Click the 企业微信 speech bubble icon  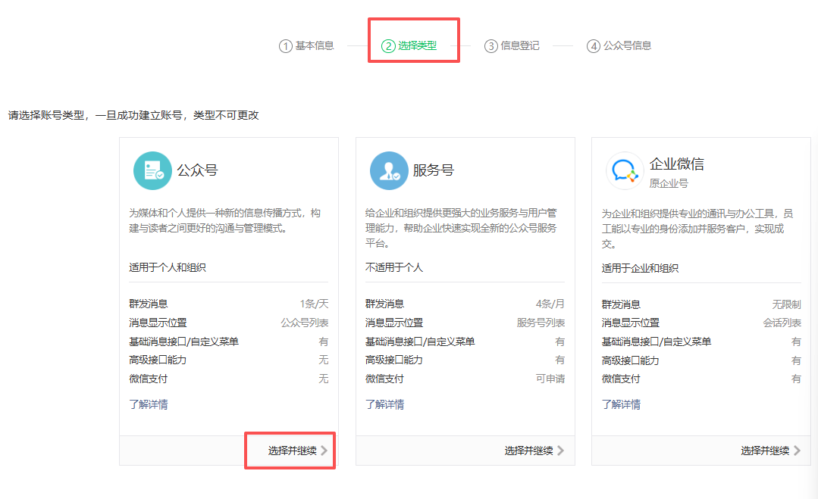click(x=625, y=169)
